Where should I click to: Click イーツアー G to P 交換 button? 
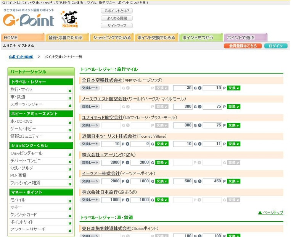coord(234,181)
